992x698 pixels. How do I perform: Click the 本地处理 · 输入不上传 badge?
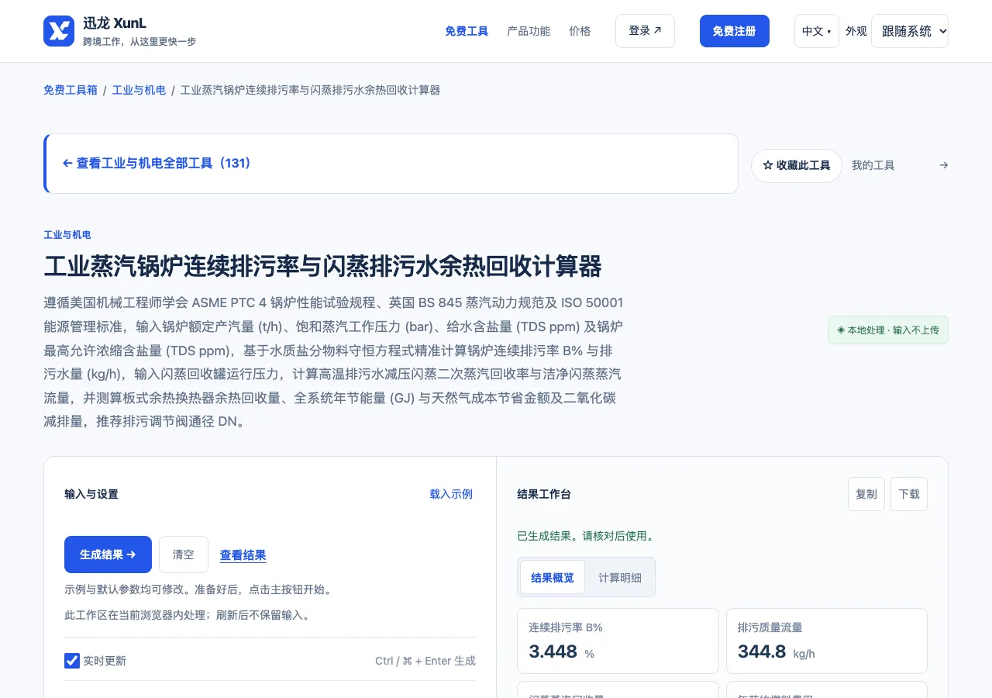(888, 330)
